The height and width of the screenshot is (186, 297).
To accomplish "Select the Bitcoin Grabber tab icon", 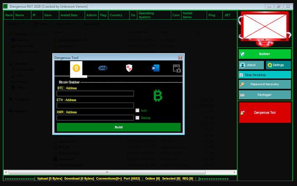I will (77, 68).
